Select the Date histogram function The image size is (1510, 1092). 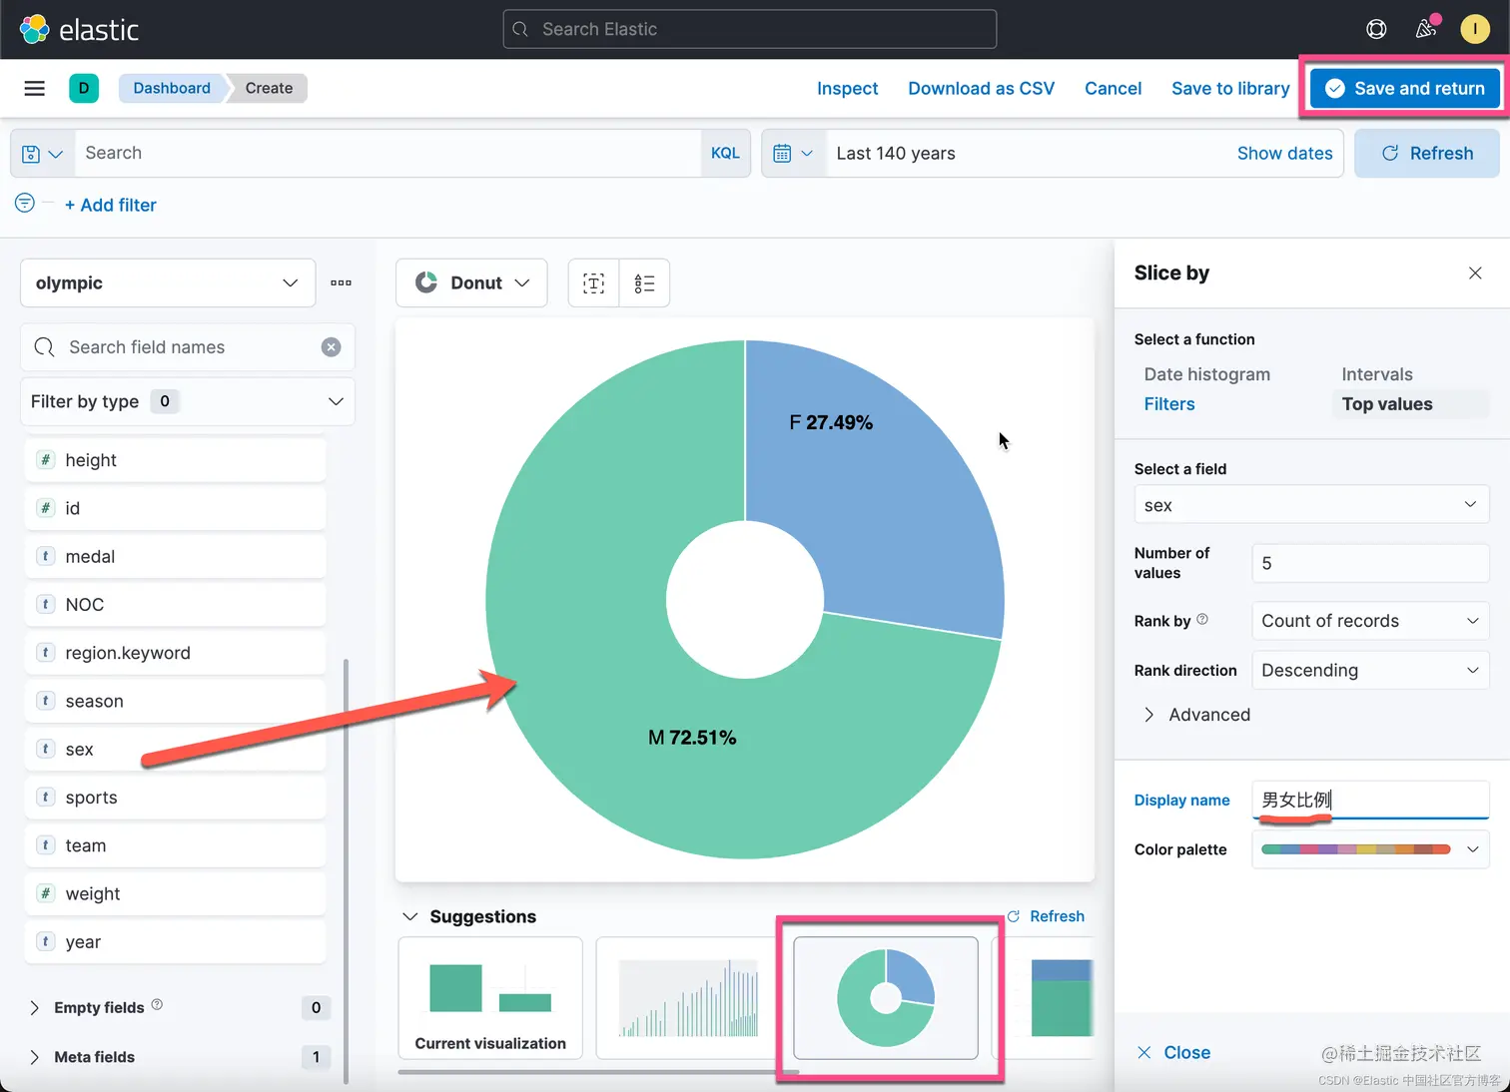coord(1206,374)
